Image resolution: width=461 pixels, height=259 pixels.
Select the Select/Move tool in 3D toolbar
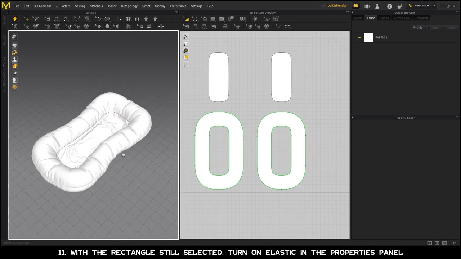pos(26,19)
